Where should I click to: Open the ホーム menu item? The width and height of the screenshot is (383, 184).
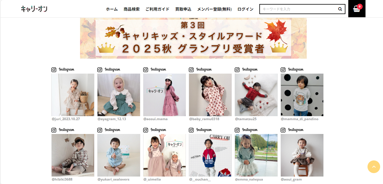coord(112,9)
